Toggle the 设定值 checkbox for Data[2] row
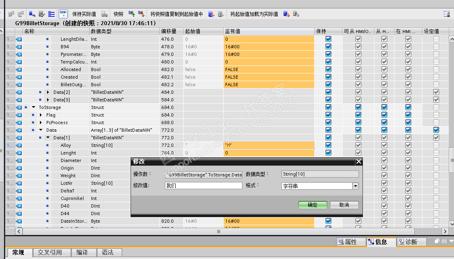 436,92
